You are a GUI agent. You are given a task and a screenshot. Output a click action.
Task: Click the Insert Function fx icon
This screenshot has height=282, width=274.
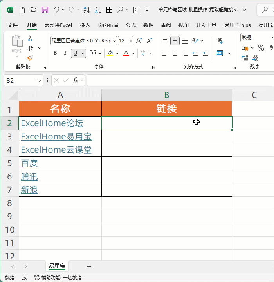[76, 80]
